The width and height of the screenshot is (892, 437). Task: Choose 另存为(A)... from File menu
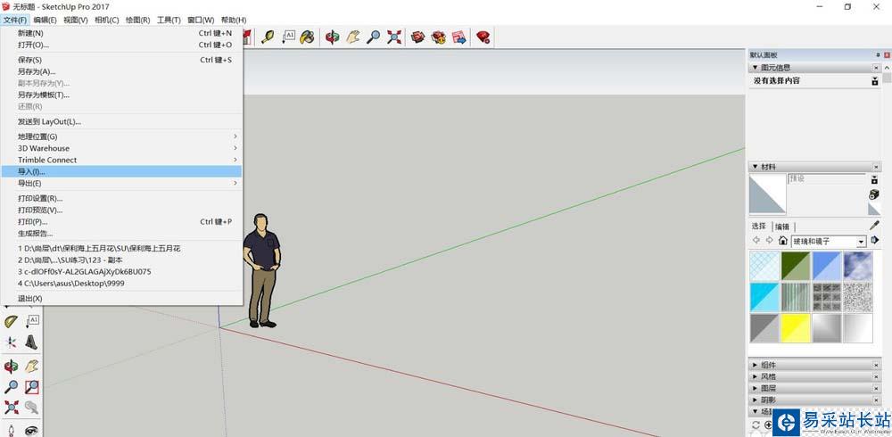(121, 71)
